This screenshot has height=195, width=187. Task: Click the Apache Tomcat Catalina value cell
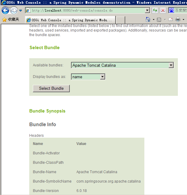pyautogui.click(x=97, y=172)
